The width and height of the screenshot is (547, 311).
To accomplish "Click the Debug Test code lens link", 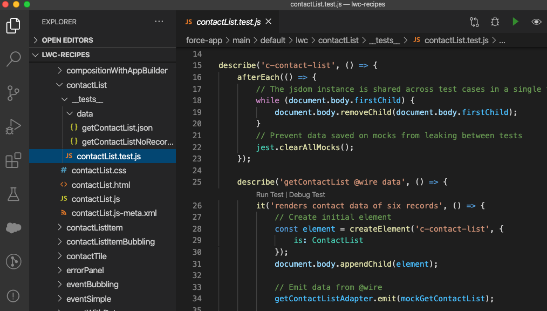I will (307, 194).
